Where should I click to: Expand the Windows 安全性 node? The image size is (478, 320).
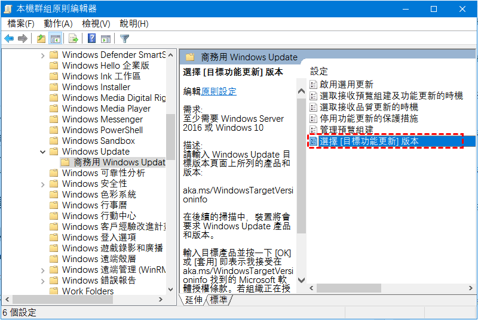[42, 184]
